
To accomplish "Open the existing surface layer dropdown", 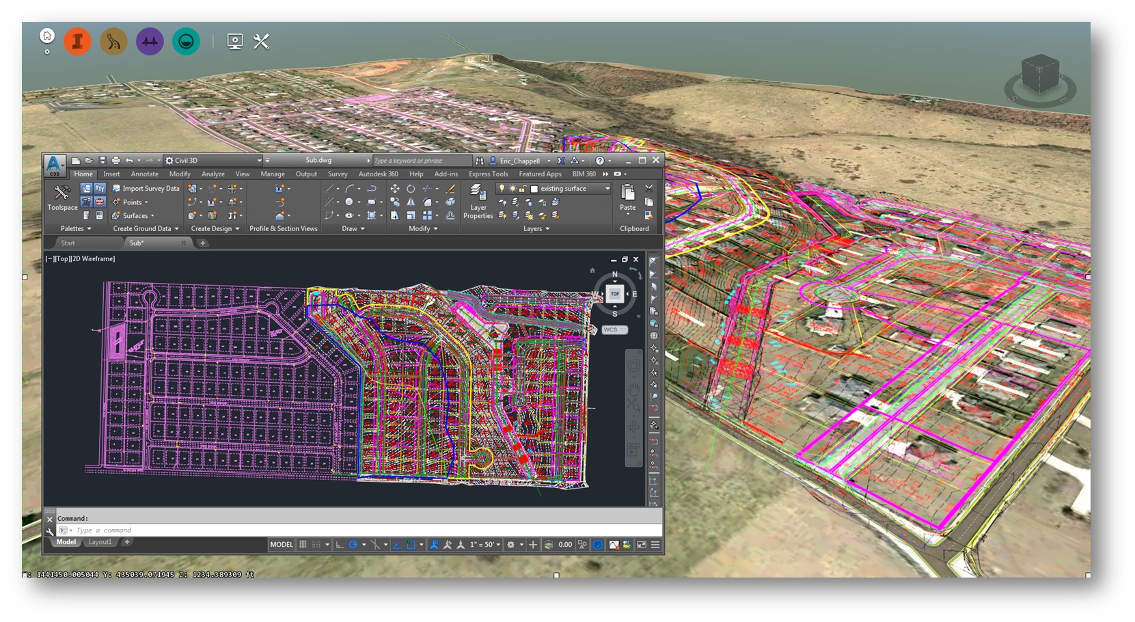I will tap(607, 189).
